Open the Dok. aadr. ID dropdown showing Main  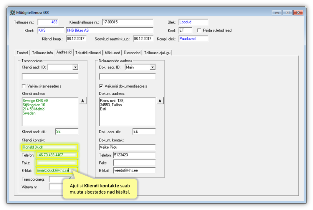(152, 67)
